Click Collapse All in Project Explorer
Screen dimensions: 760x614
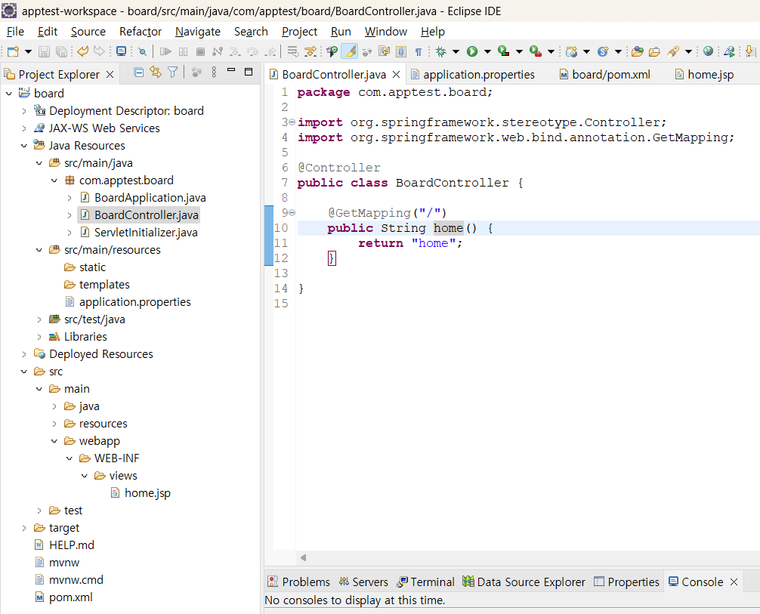[x=138, y=73]
